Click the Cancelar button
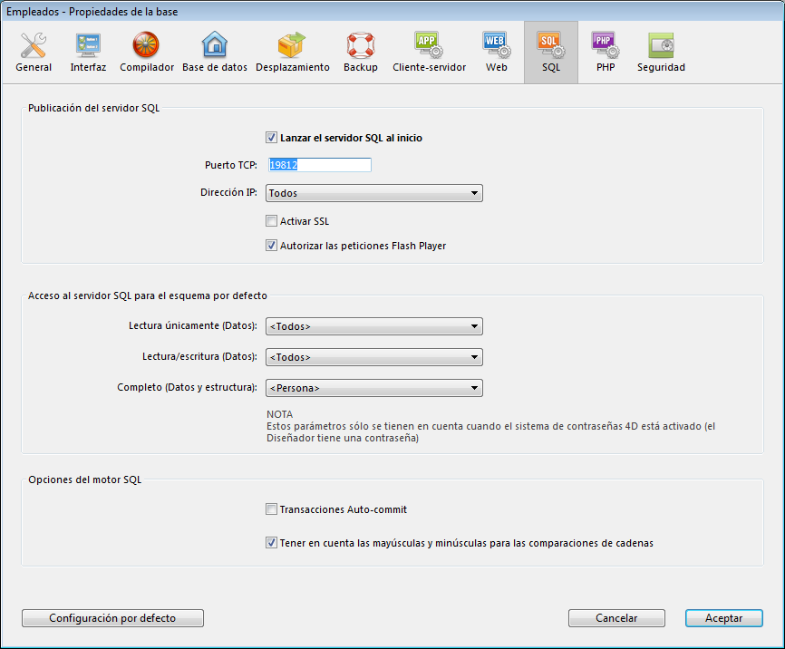 (616, 618)
